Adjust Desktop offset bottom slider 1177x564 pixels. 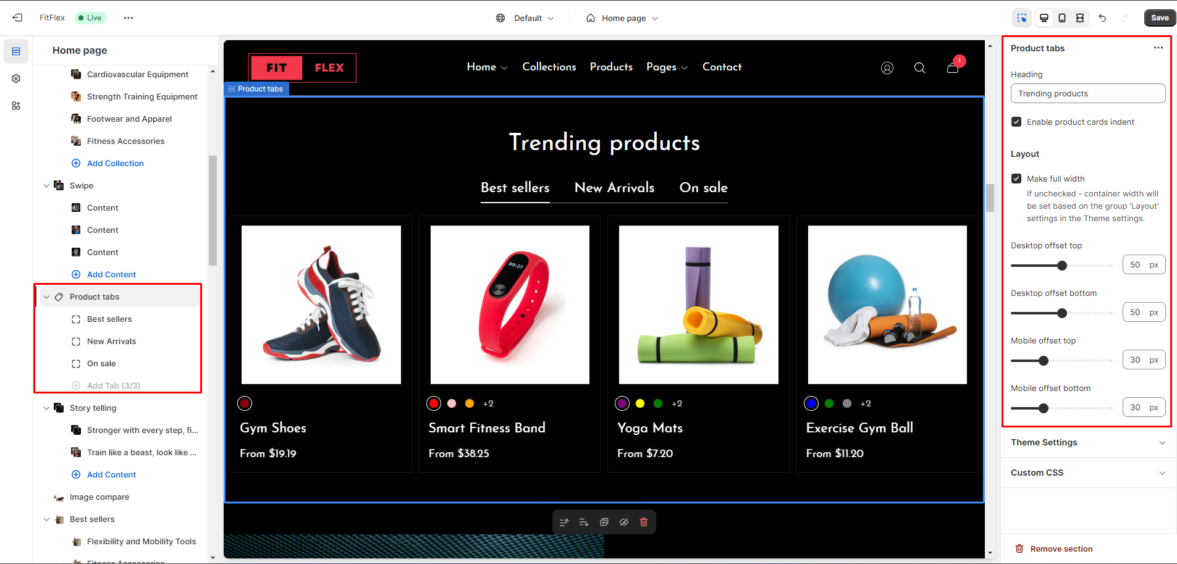[1061, 313]
